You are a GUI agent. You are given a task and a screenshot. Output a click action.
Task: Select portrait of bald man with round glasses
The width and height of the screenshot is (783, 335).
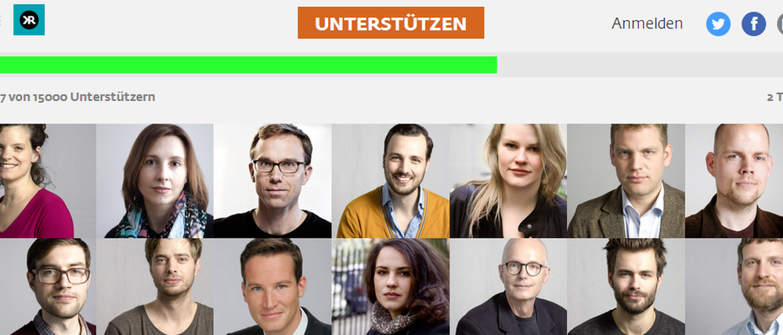pos(508,286)
